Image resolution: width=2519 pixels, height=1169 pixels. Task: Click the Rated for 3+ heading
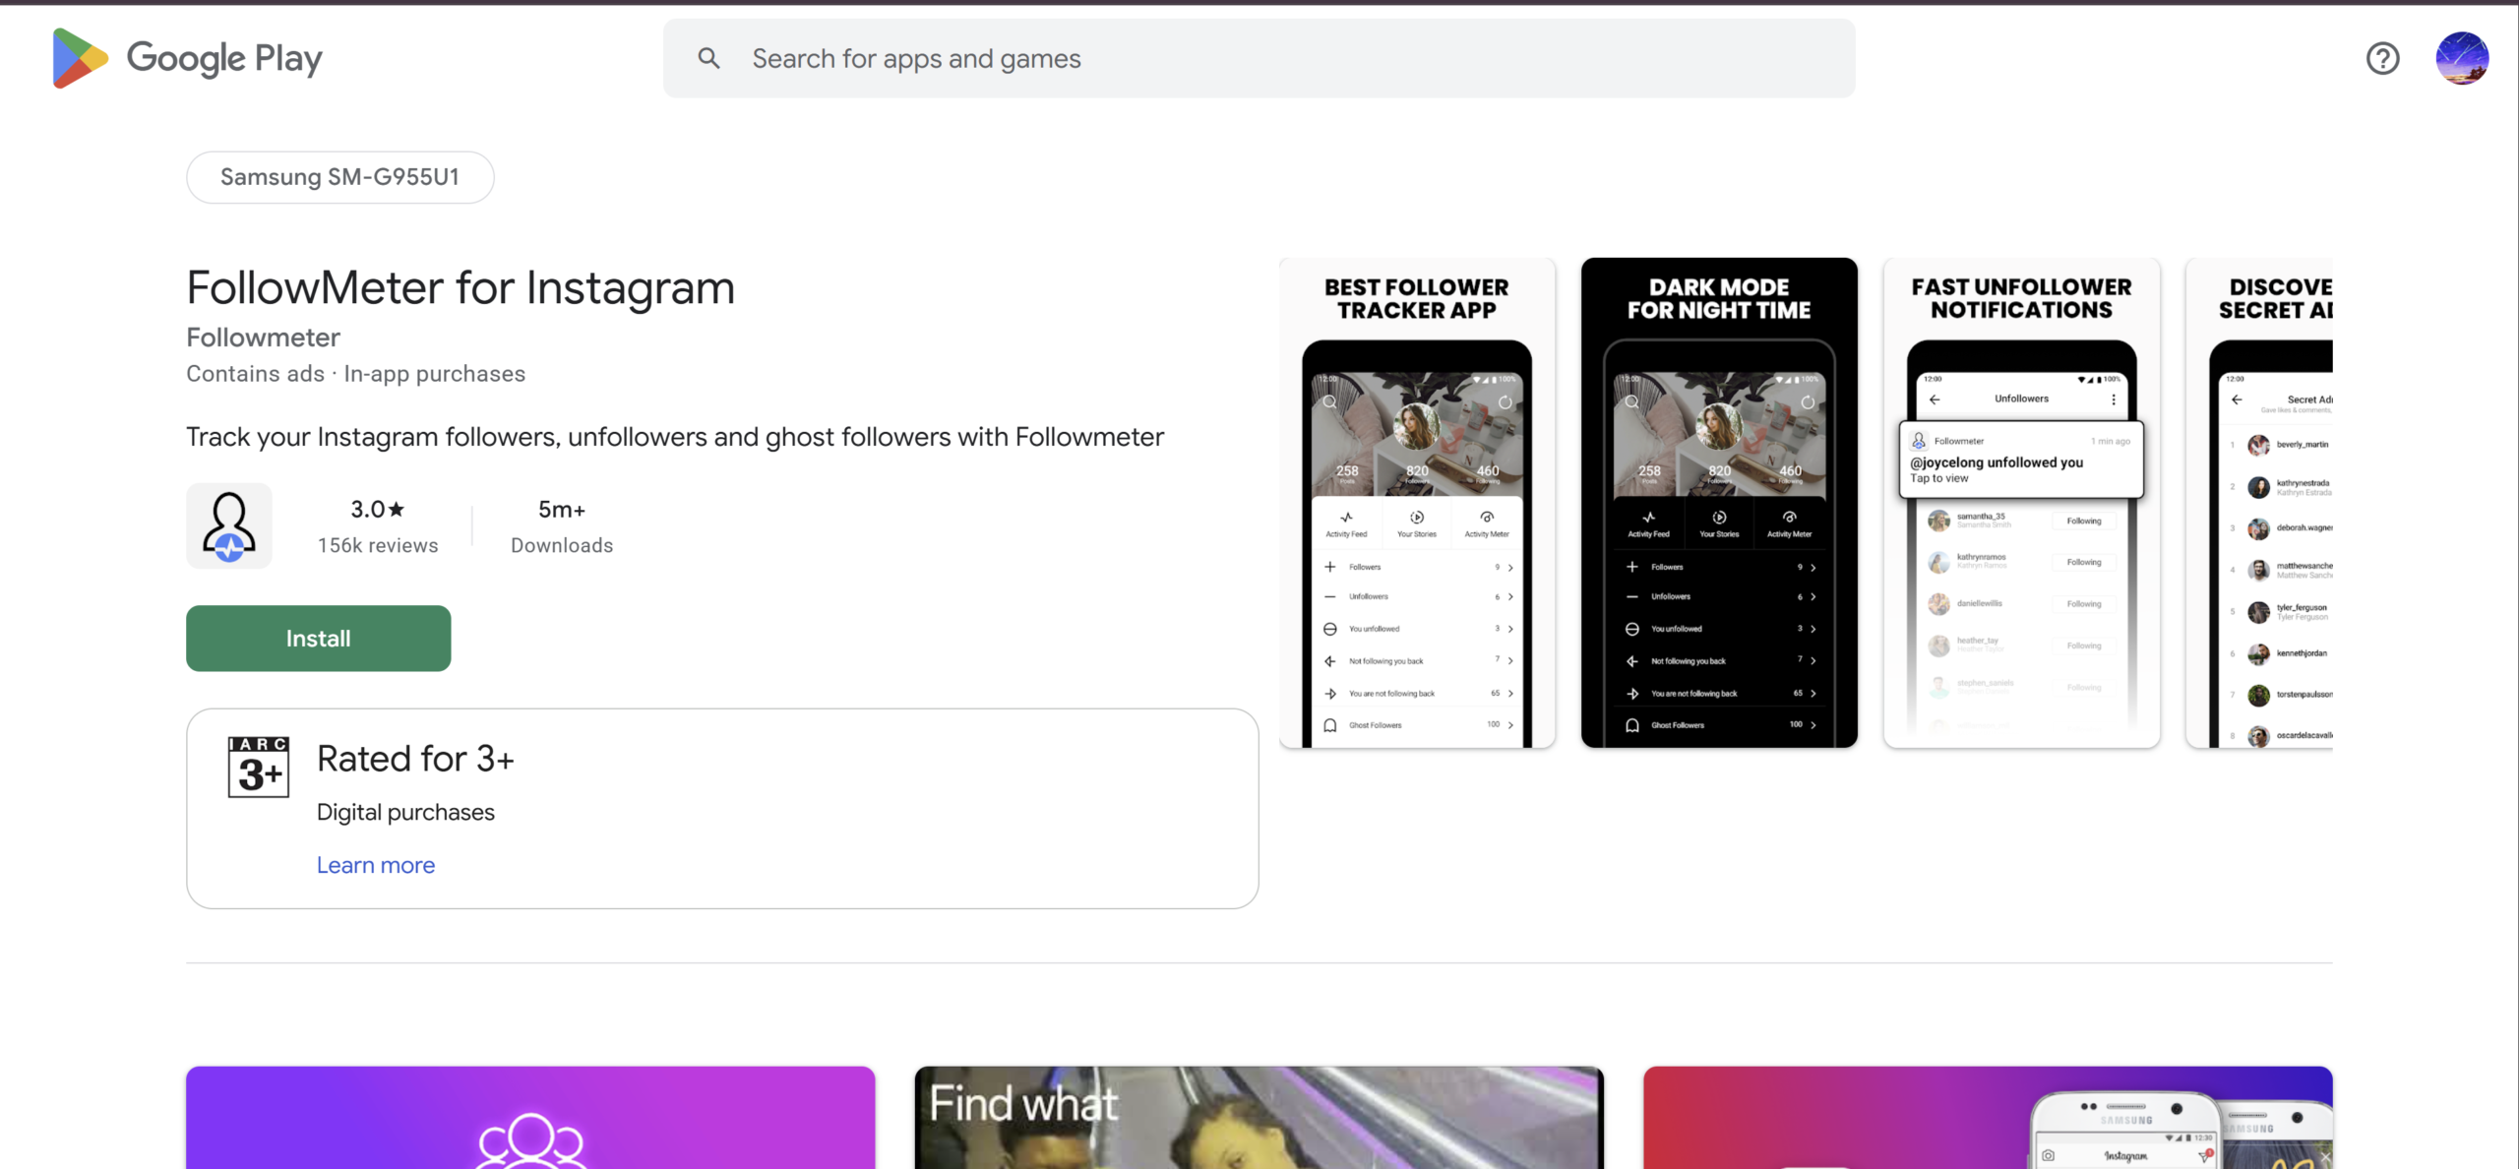click(415, 759)
